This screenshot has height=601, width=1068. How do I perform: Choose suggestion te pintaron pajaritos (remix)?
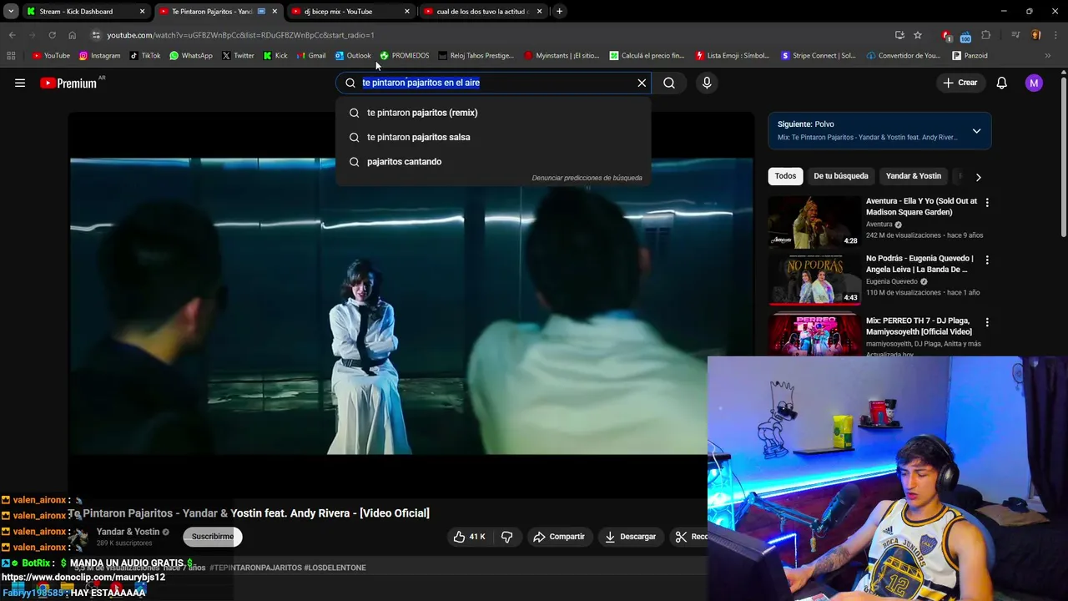tap(493, 113)
